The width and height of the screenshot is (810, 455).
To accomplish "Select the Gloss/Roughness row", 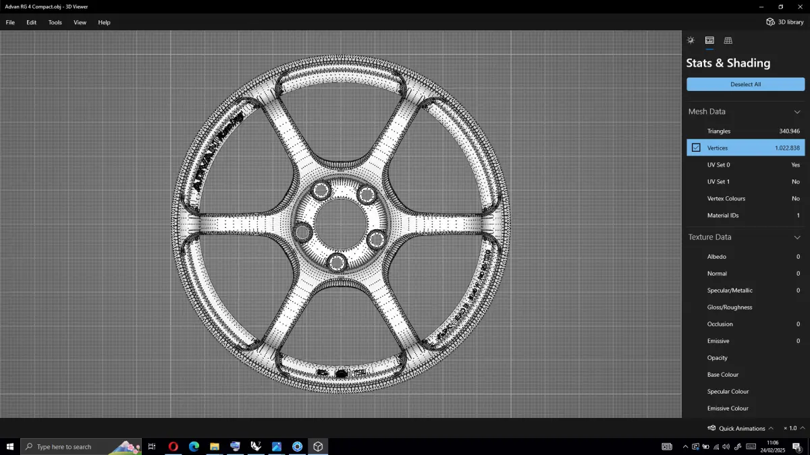I will [x=746, y=307].
